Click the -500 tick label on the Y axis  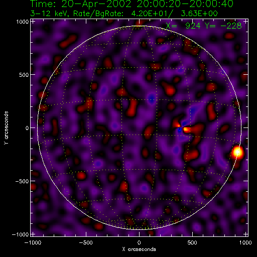(x=22, y=181)
